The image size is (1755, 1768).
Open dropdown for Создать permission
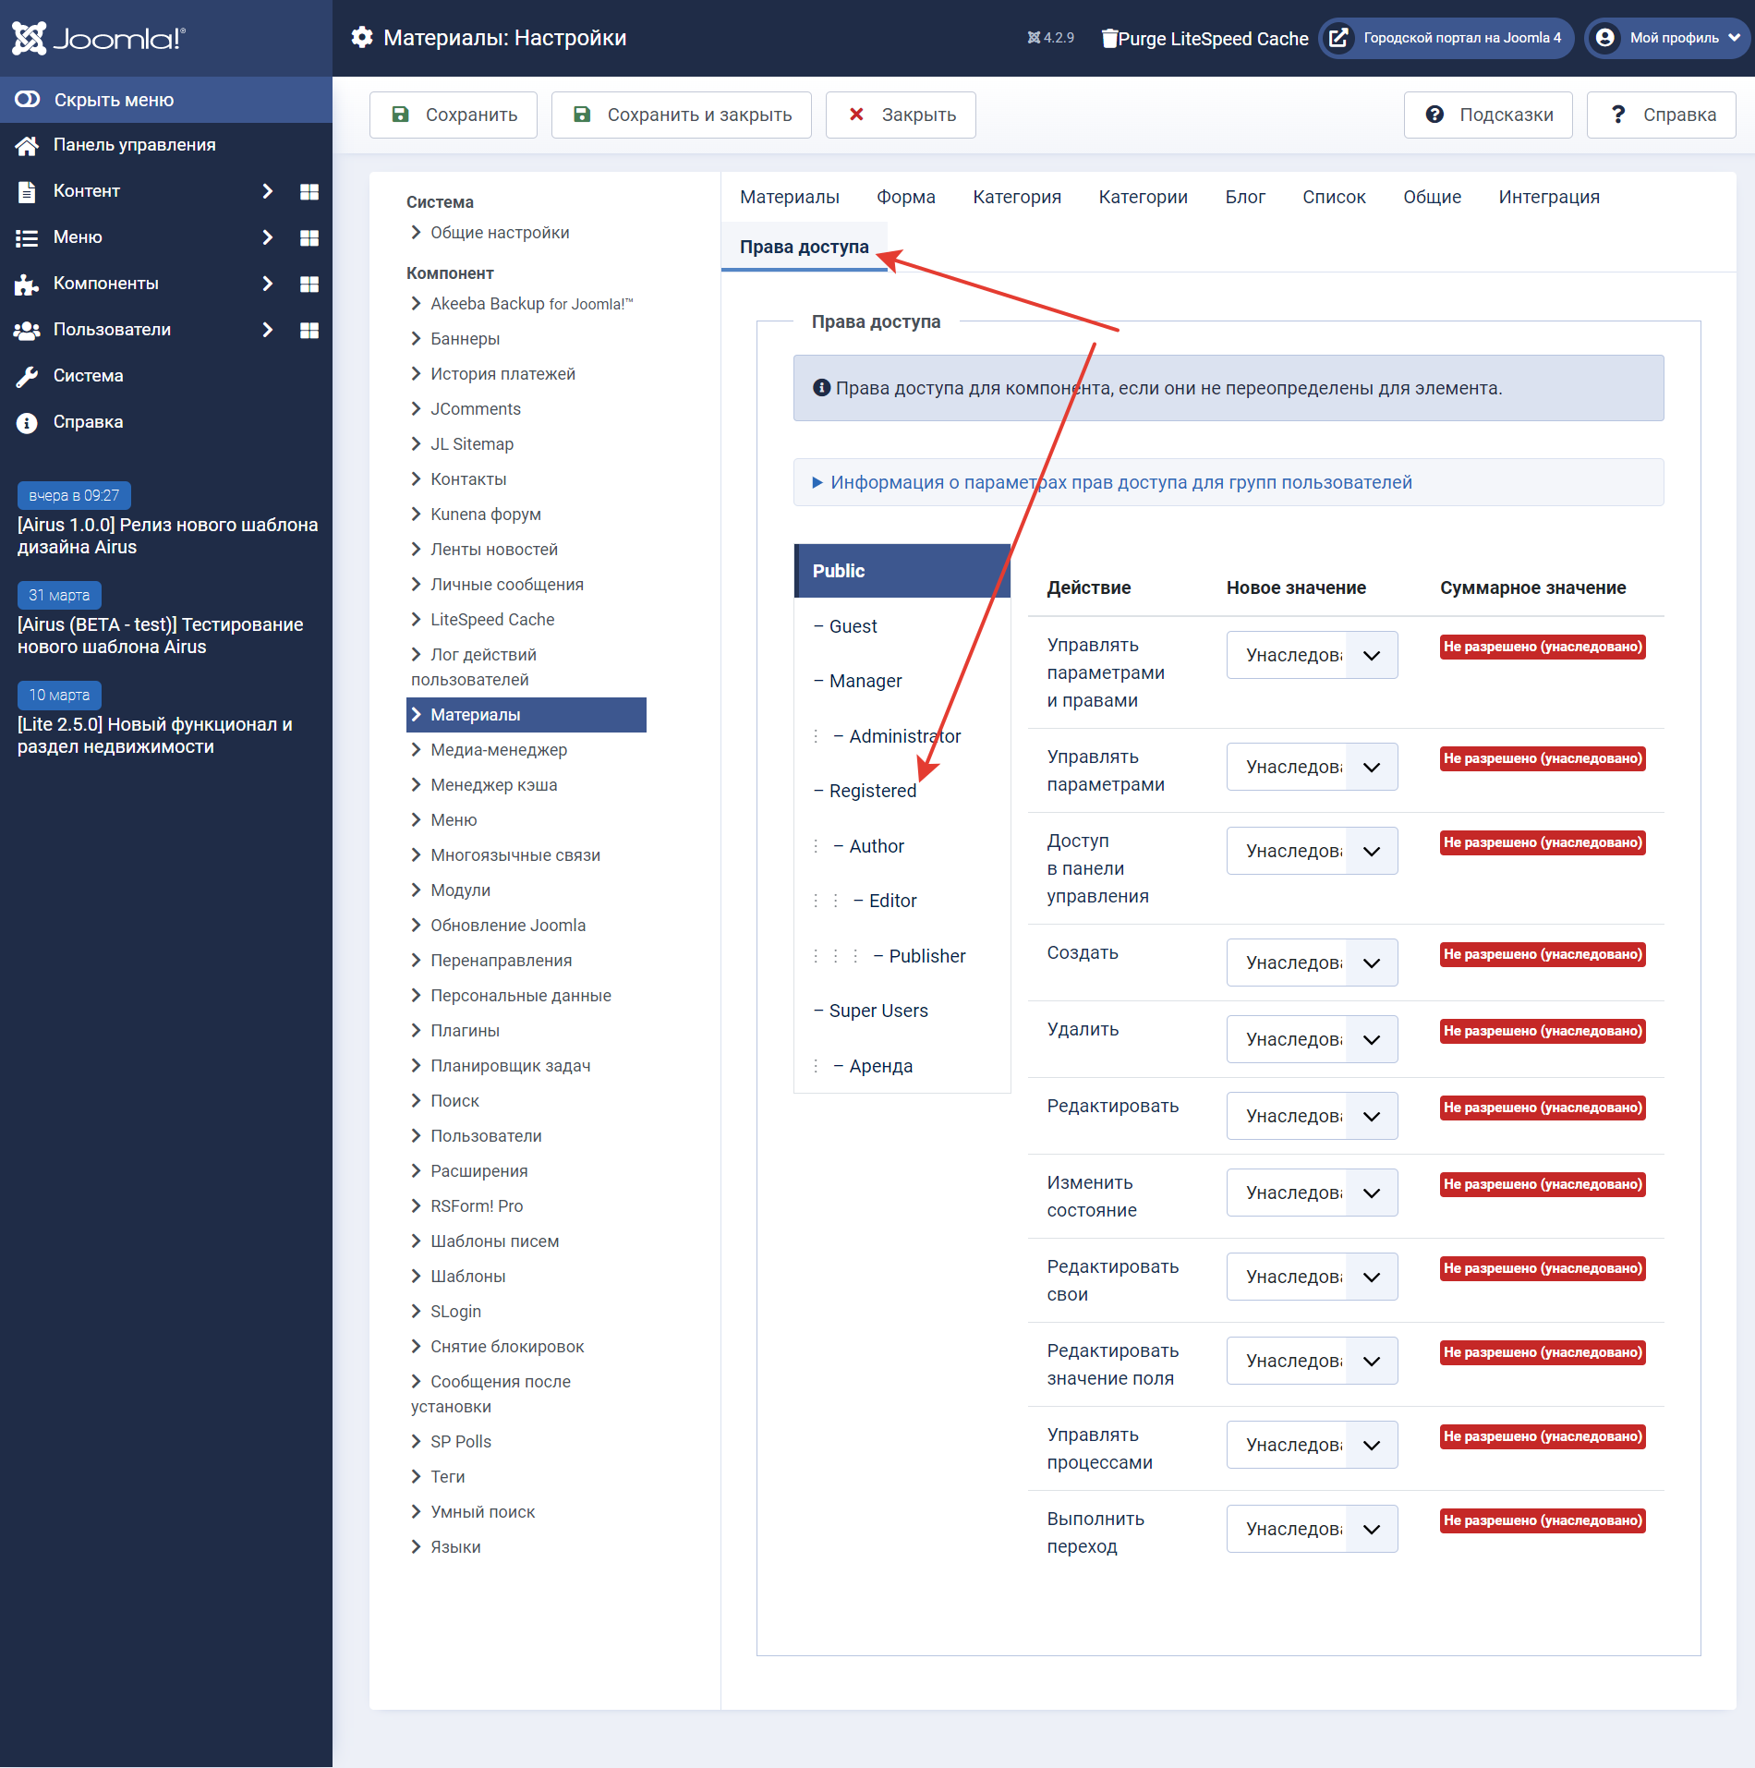pyautogui.click(x=1312, y=963)
